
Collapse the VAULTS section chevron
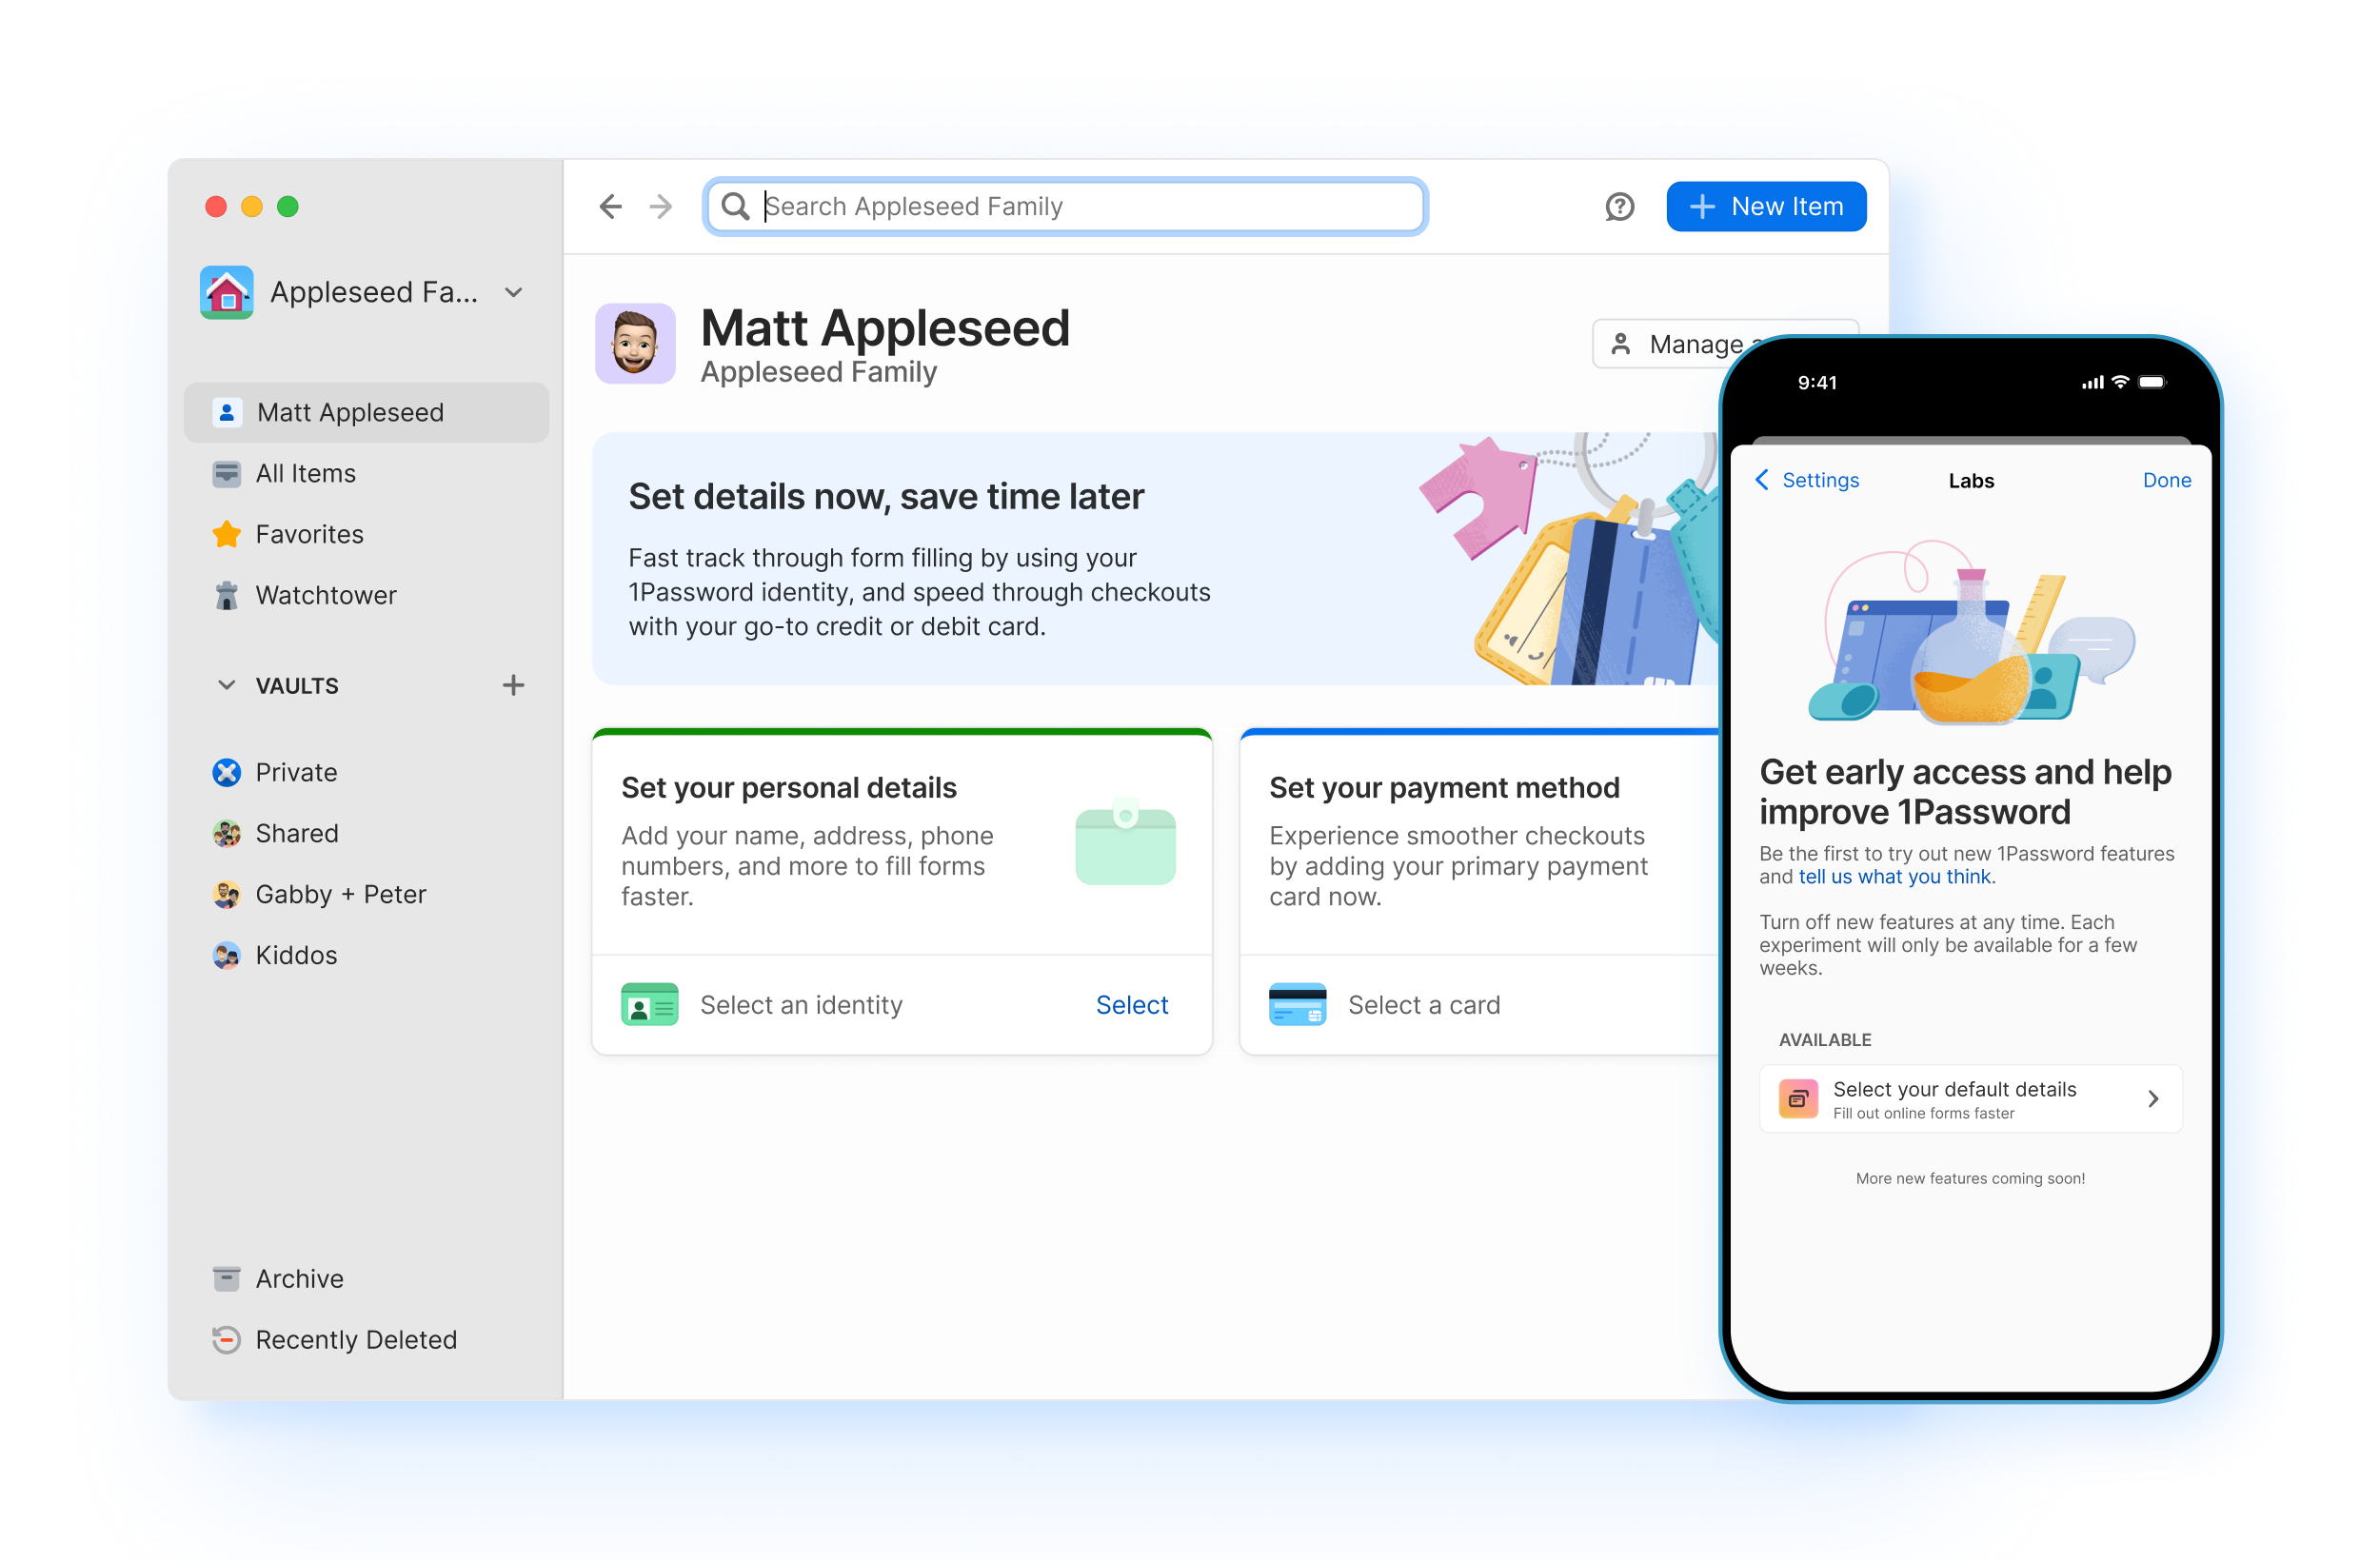227,685
